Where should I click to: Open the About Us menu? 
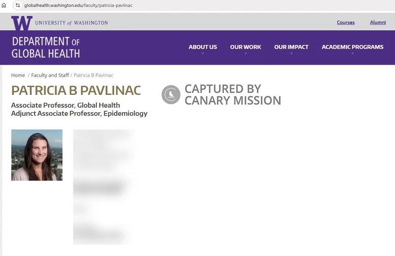pyautogui.click(x=202, y=47)
